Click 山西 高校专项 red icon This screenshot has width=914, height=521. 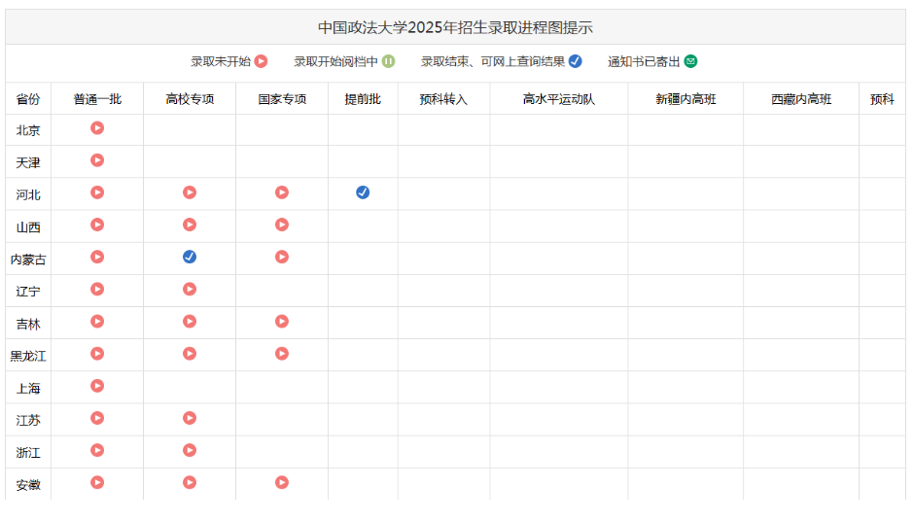tap(190, 225)
